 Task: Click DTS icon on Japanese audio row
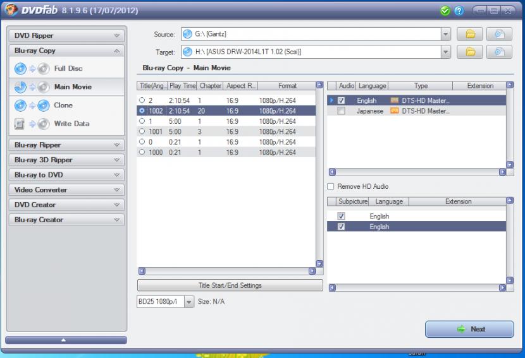[395, 110]
